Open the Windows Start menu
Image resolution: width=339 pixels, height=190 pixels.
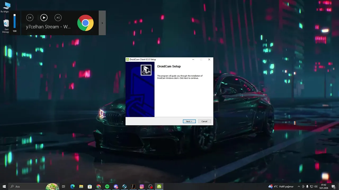pos(4,187)
